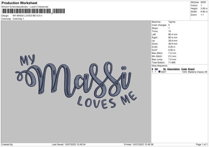Click the Machine value Tajima
Screen dimensions: 209x147
tap(172, 22)
